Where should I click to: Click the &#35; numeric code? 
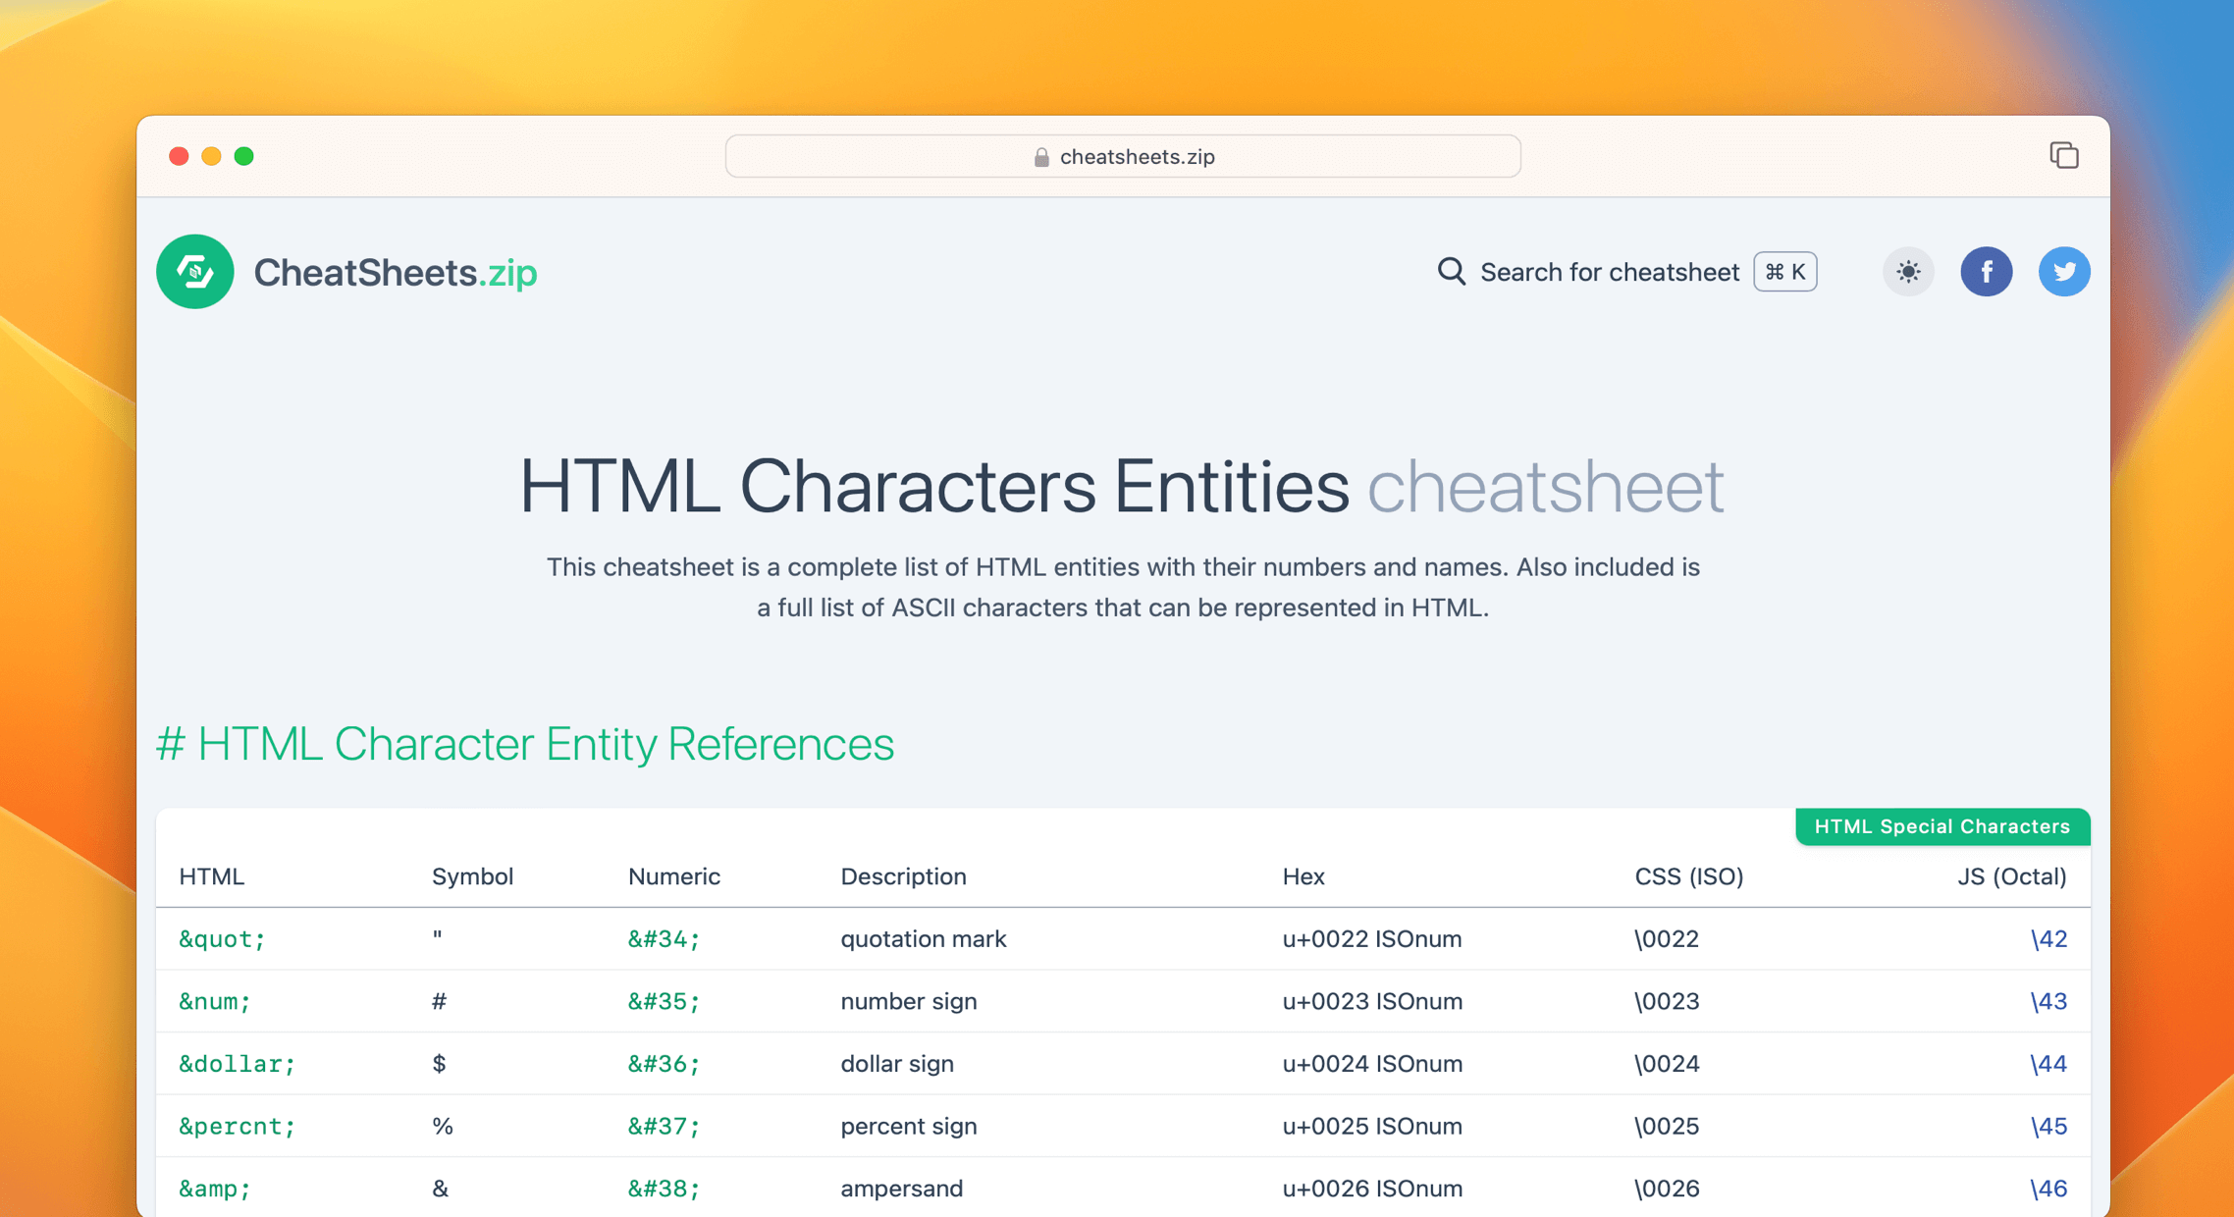point(664,1001)
